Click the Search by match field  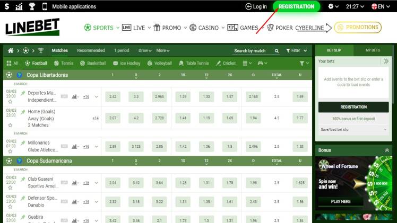pos(253,51)
